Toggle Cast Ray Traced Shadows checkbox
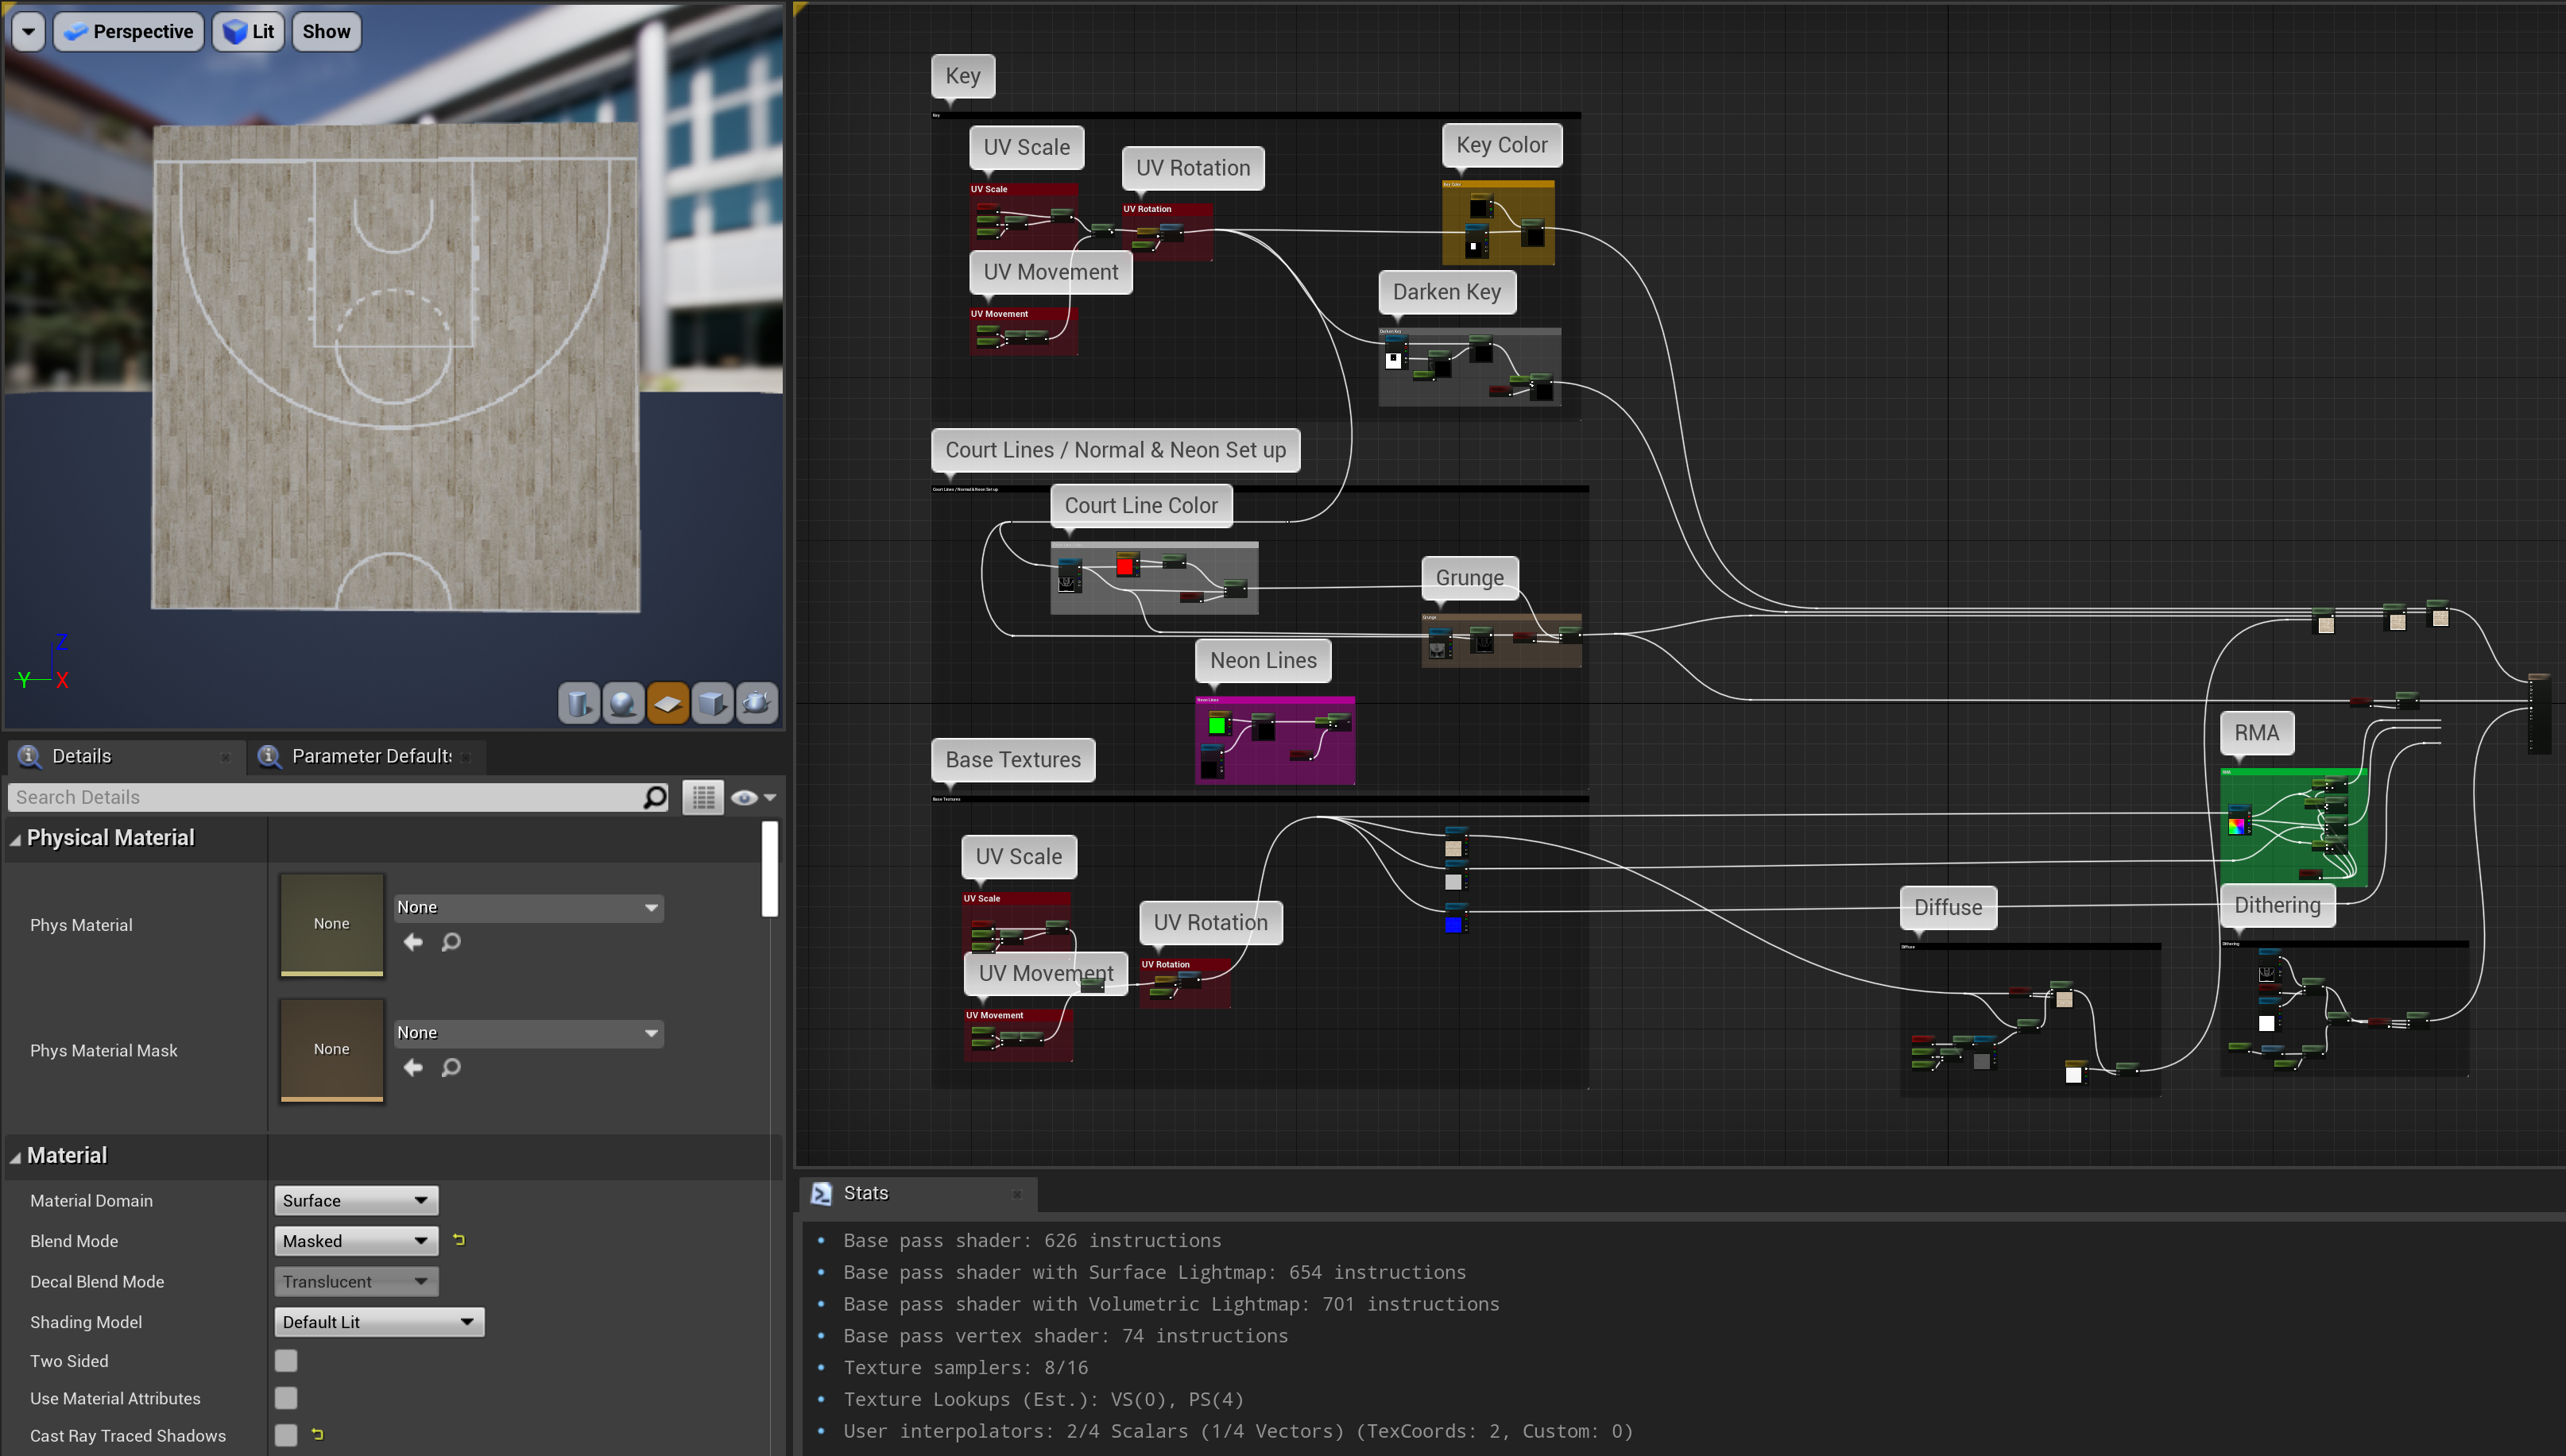 click(286, 1435)
